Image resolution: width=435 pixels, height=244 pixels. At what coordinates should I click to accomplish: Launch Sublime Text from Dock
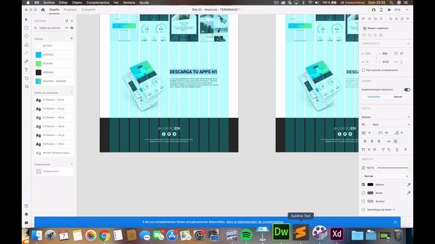coord(300,232)
